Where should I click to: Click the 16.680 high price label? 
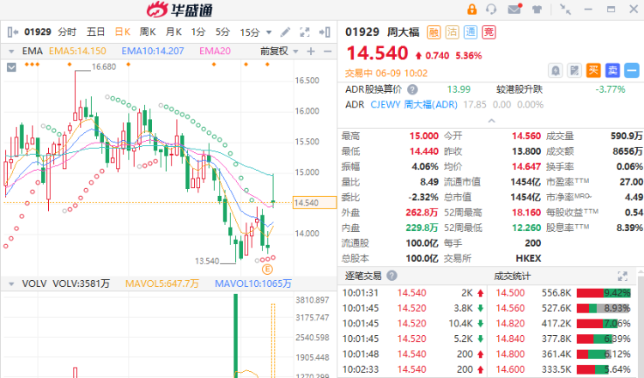click(104, 66)
